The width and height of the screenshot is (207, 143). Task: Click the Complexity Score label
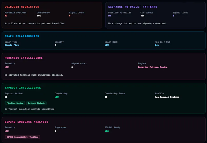click(115, 94)
